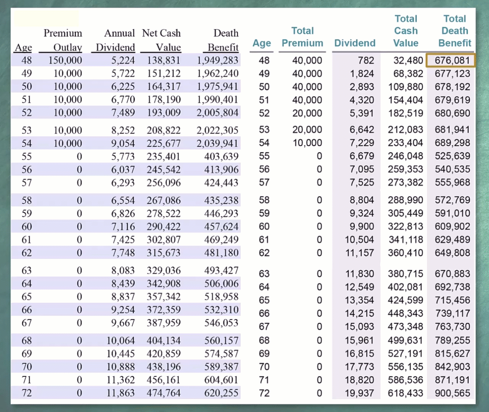The width and height of the screenshot is (489, 412).
Task: Click Total Death Benefit 609,902
Action: (452, 227)
